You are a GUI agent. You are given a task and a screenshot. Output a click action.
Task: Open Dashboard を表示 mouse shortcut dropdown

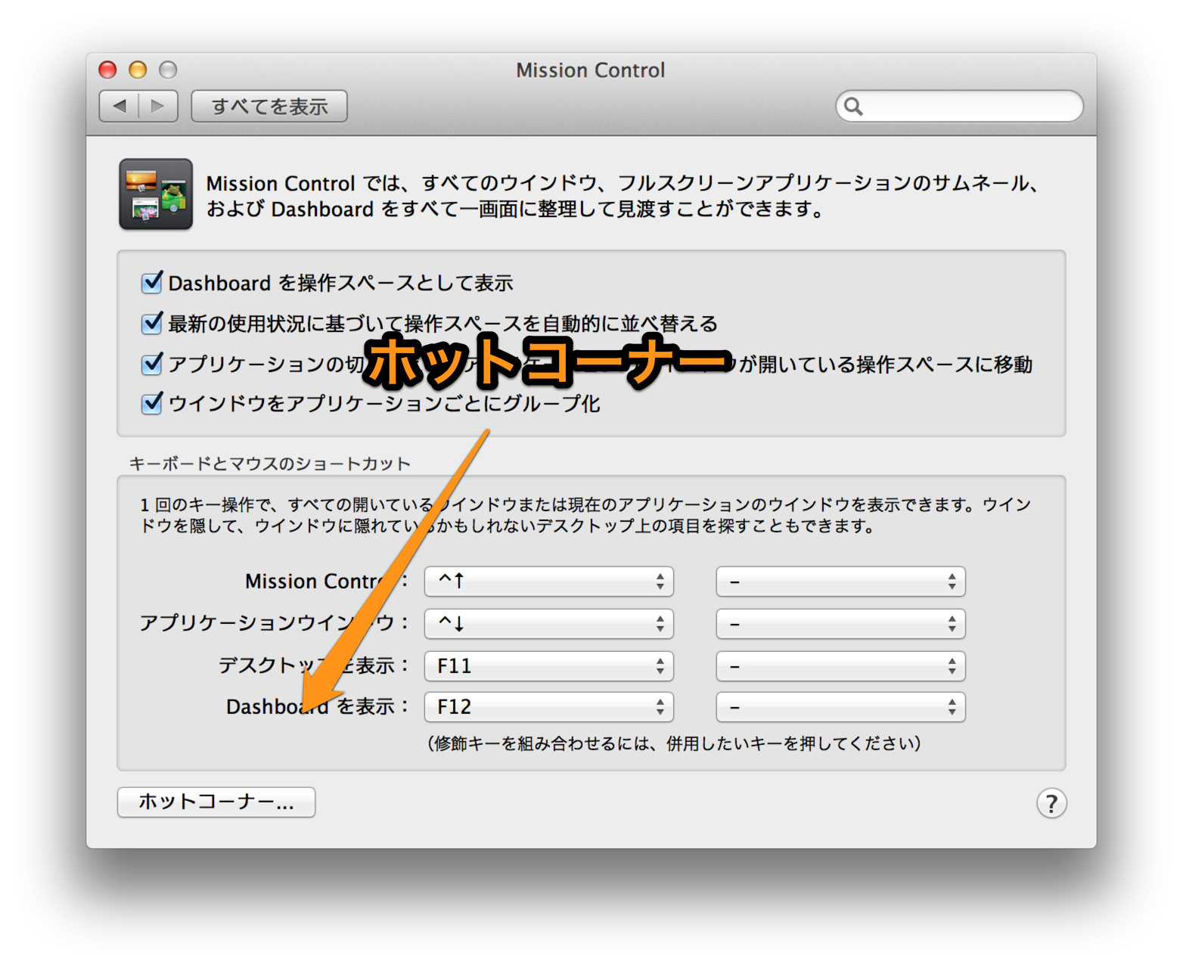pos(840,707)
